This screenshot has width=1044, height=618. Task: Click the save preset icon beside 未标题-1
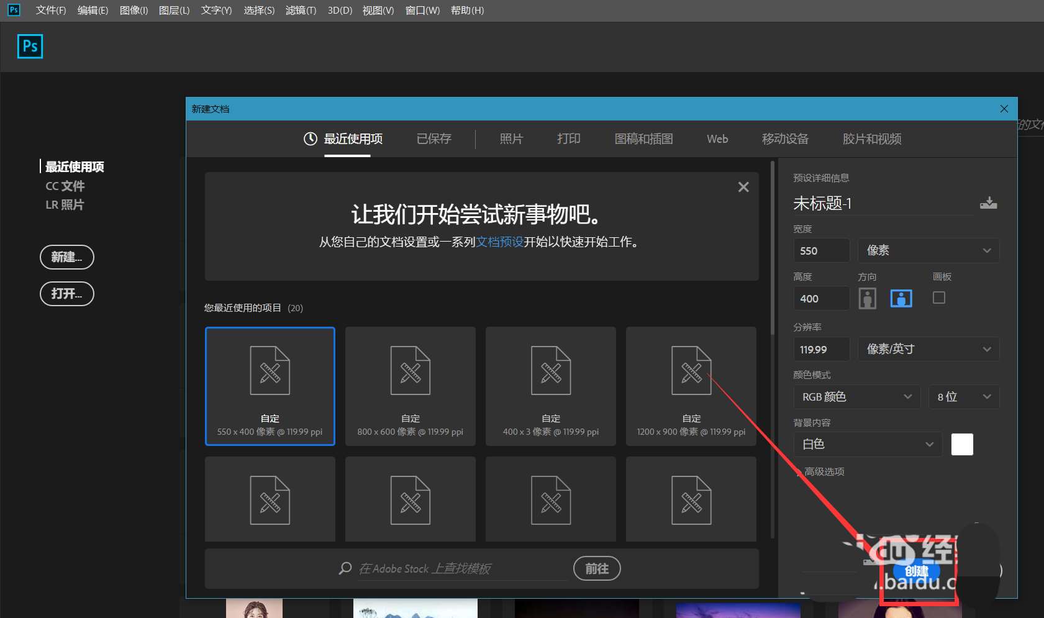click(988, 203)
